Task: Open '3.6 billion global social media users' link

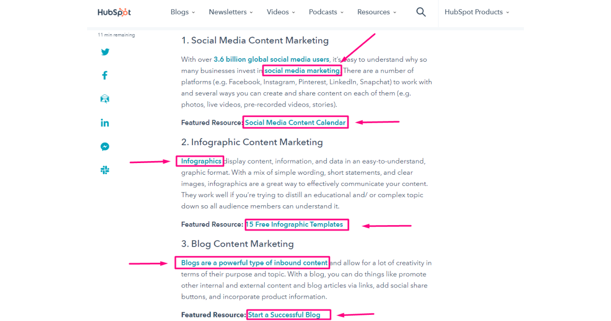Action: 271,60
